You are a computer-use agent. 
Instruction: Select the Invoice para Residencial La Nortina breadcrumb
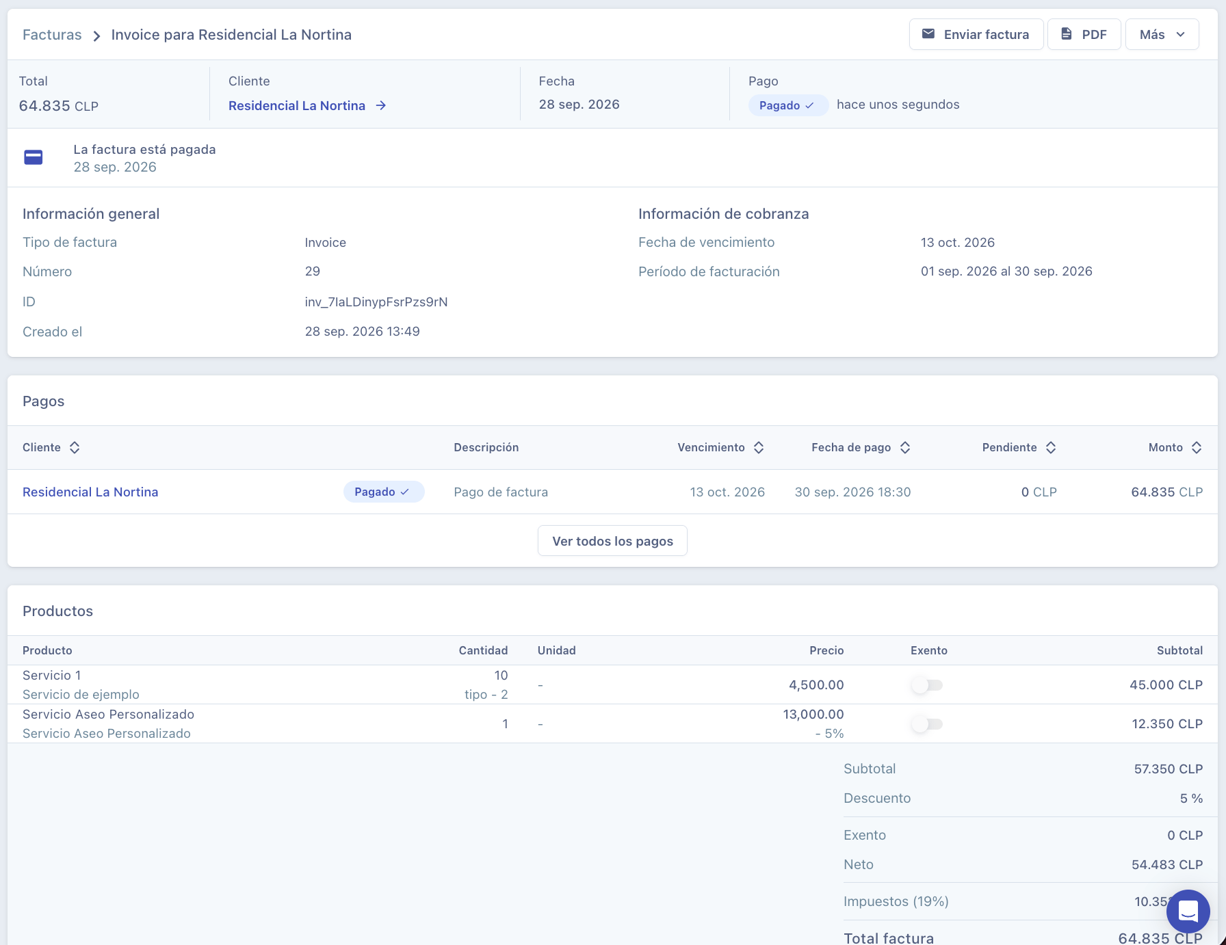tap(231, 35)
